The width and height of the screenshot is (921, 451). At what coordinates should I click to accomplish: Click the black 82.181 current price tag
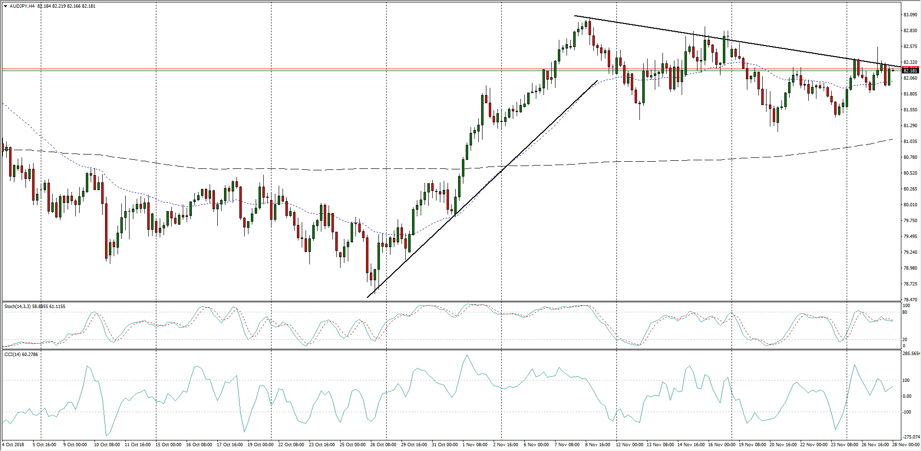pos(910,71)
